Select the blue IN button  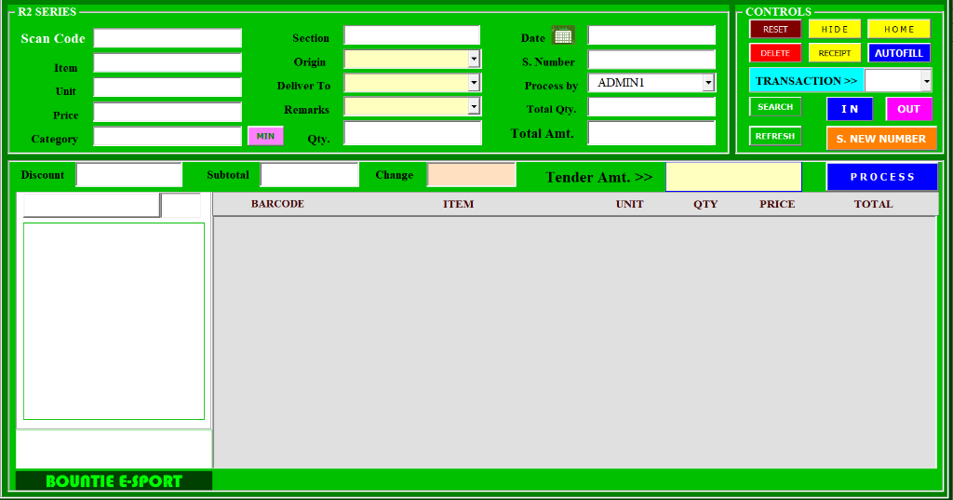click(850, 109)
